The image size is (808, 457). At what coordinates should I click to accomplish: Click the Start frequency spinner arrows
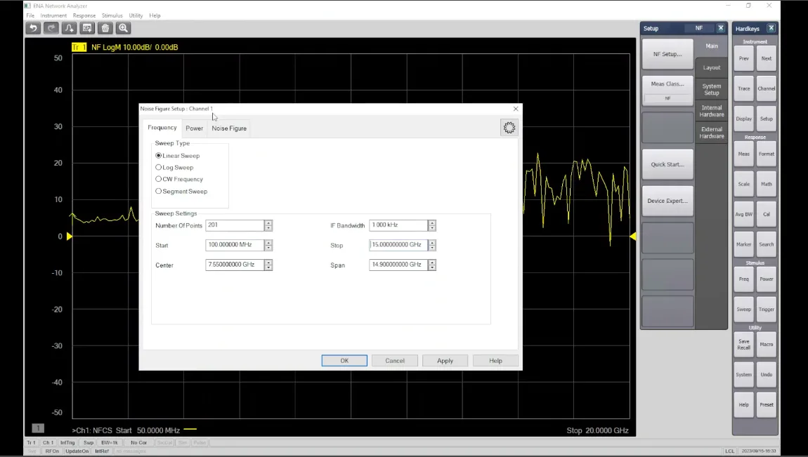coord(268,246)
